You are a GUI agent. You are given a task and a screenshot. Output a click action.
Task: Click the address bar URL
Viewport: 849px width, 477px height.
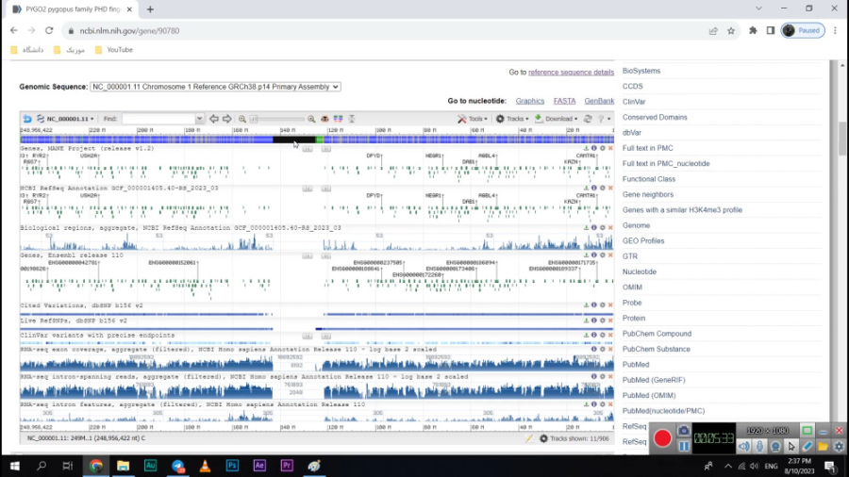coord(129,31)
